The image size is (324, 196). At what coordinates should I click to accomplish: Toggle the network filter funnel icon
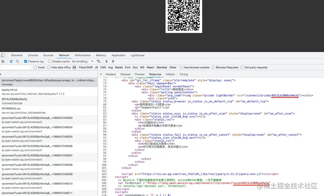(11, 61)
